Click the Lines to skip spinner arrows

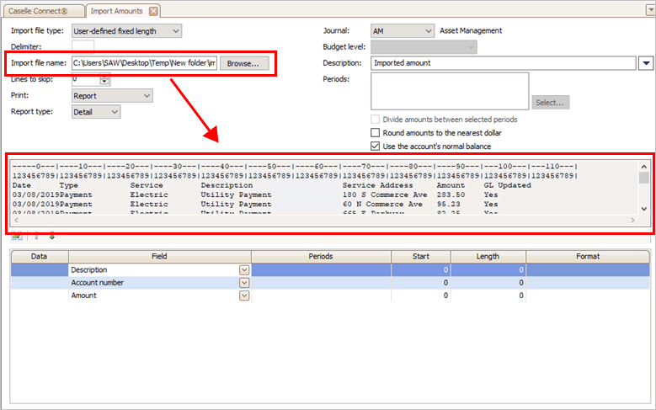point(104,80)
